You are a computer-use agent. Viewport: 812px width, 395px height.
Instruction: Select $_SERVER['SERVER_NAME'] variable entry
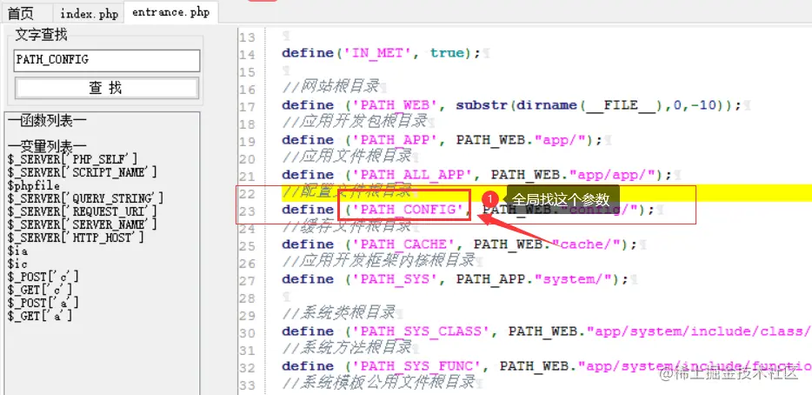(x=83, y=224)
